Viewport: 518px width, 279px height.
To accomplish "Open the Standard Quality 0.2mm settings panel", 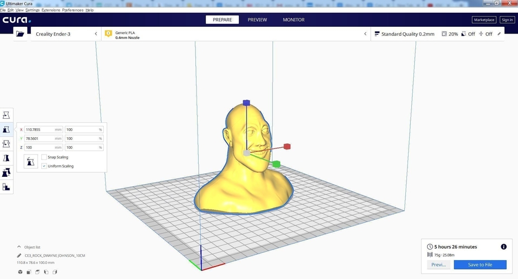I will coord(438,33).
